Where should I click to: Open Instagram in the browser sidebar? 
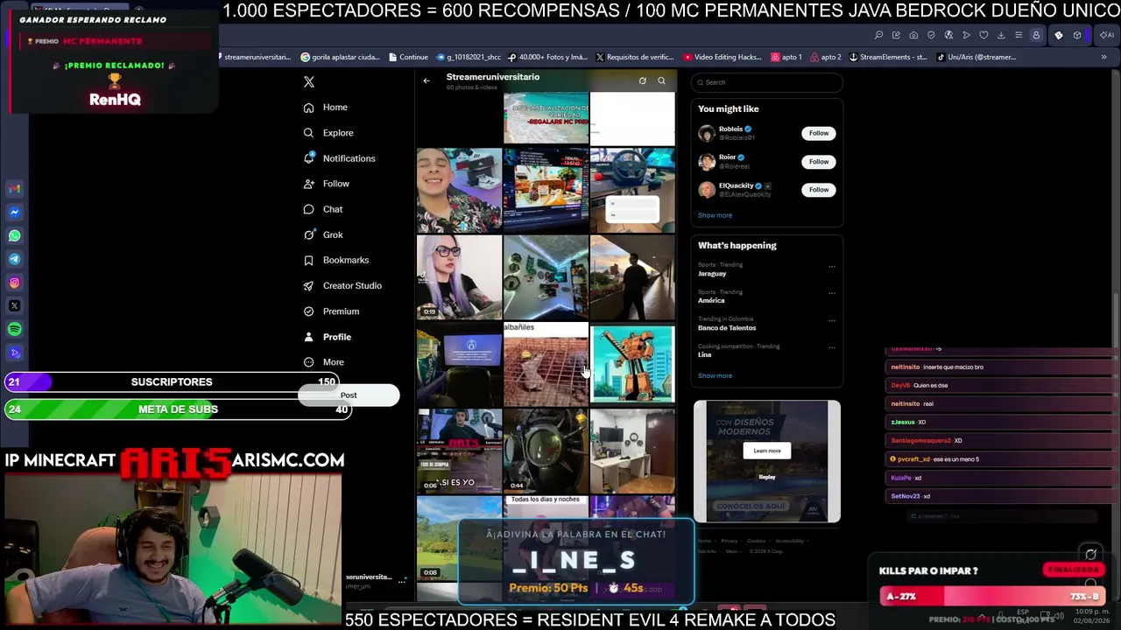tap(15, 283)
